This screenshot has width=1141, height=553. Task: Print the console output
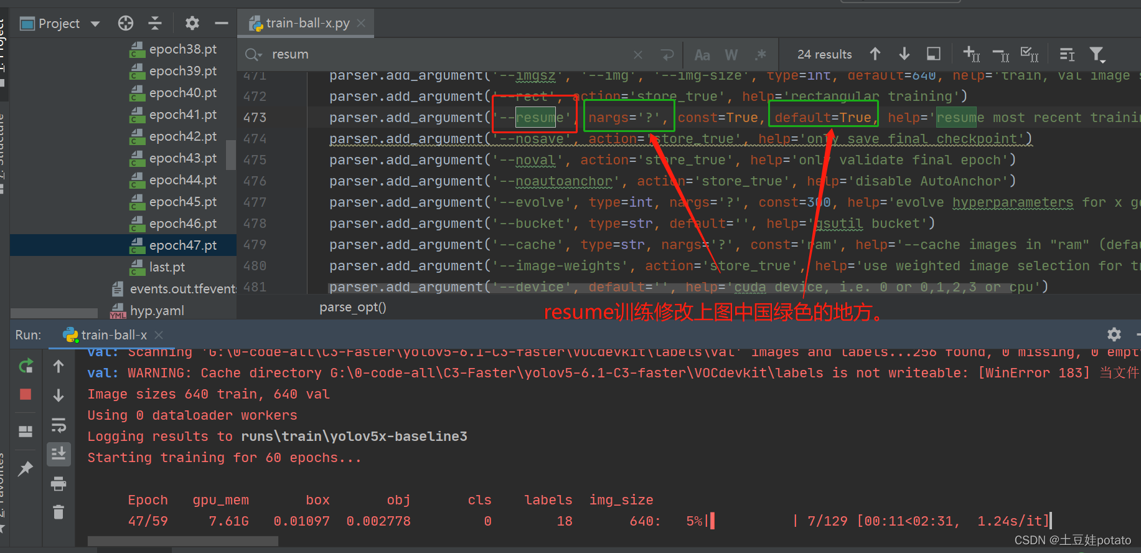59,483
